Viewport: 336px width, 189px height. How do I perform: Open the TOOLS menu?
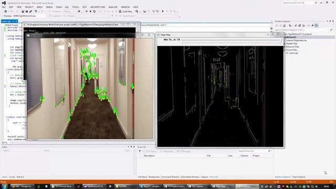pos(75,7)
